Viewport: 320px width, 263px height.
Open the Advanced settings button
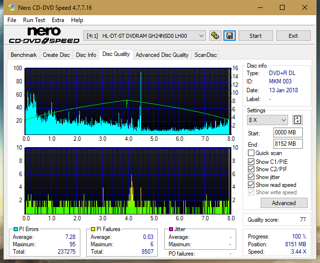pyautogui.click(x=284, y=203)
